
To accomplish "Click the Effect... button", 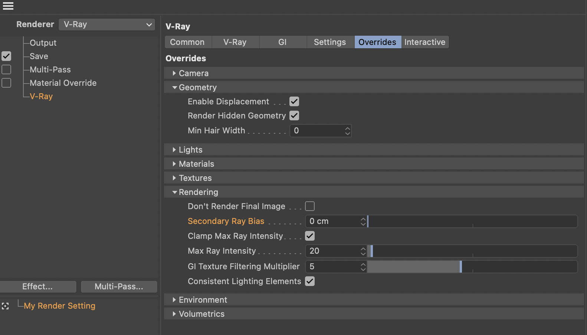I will [x=38, y=287].
